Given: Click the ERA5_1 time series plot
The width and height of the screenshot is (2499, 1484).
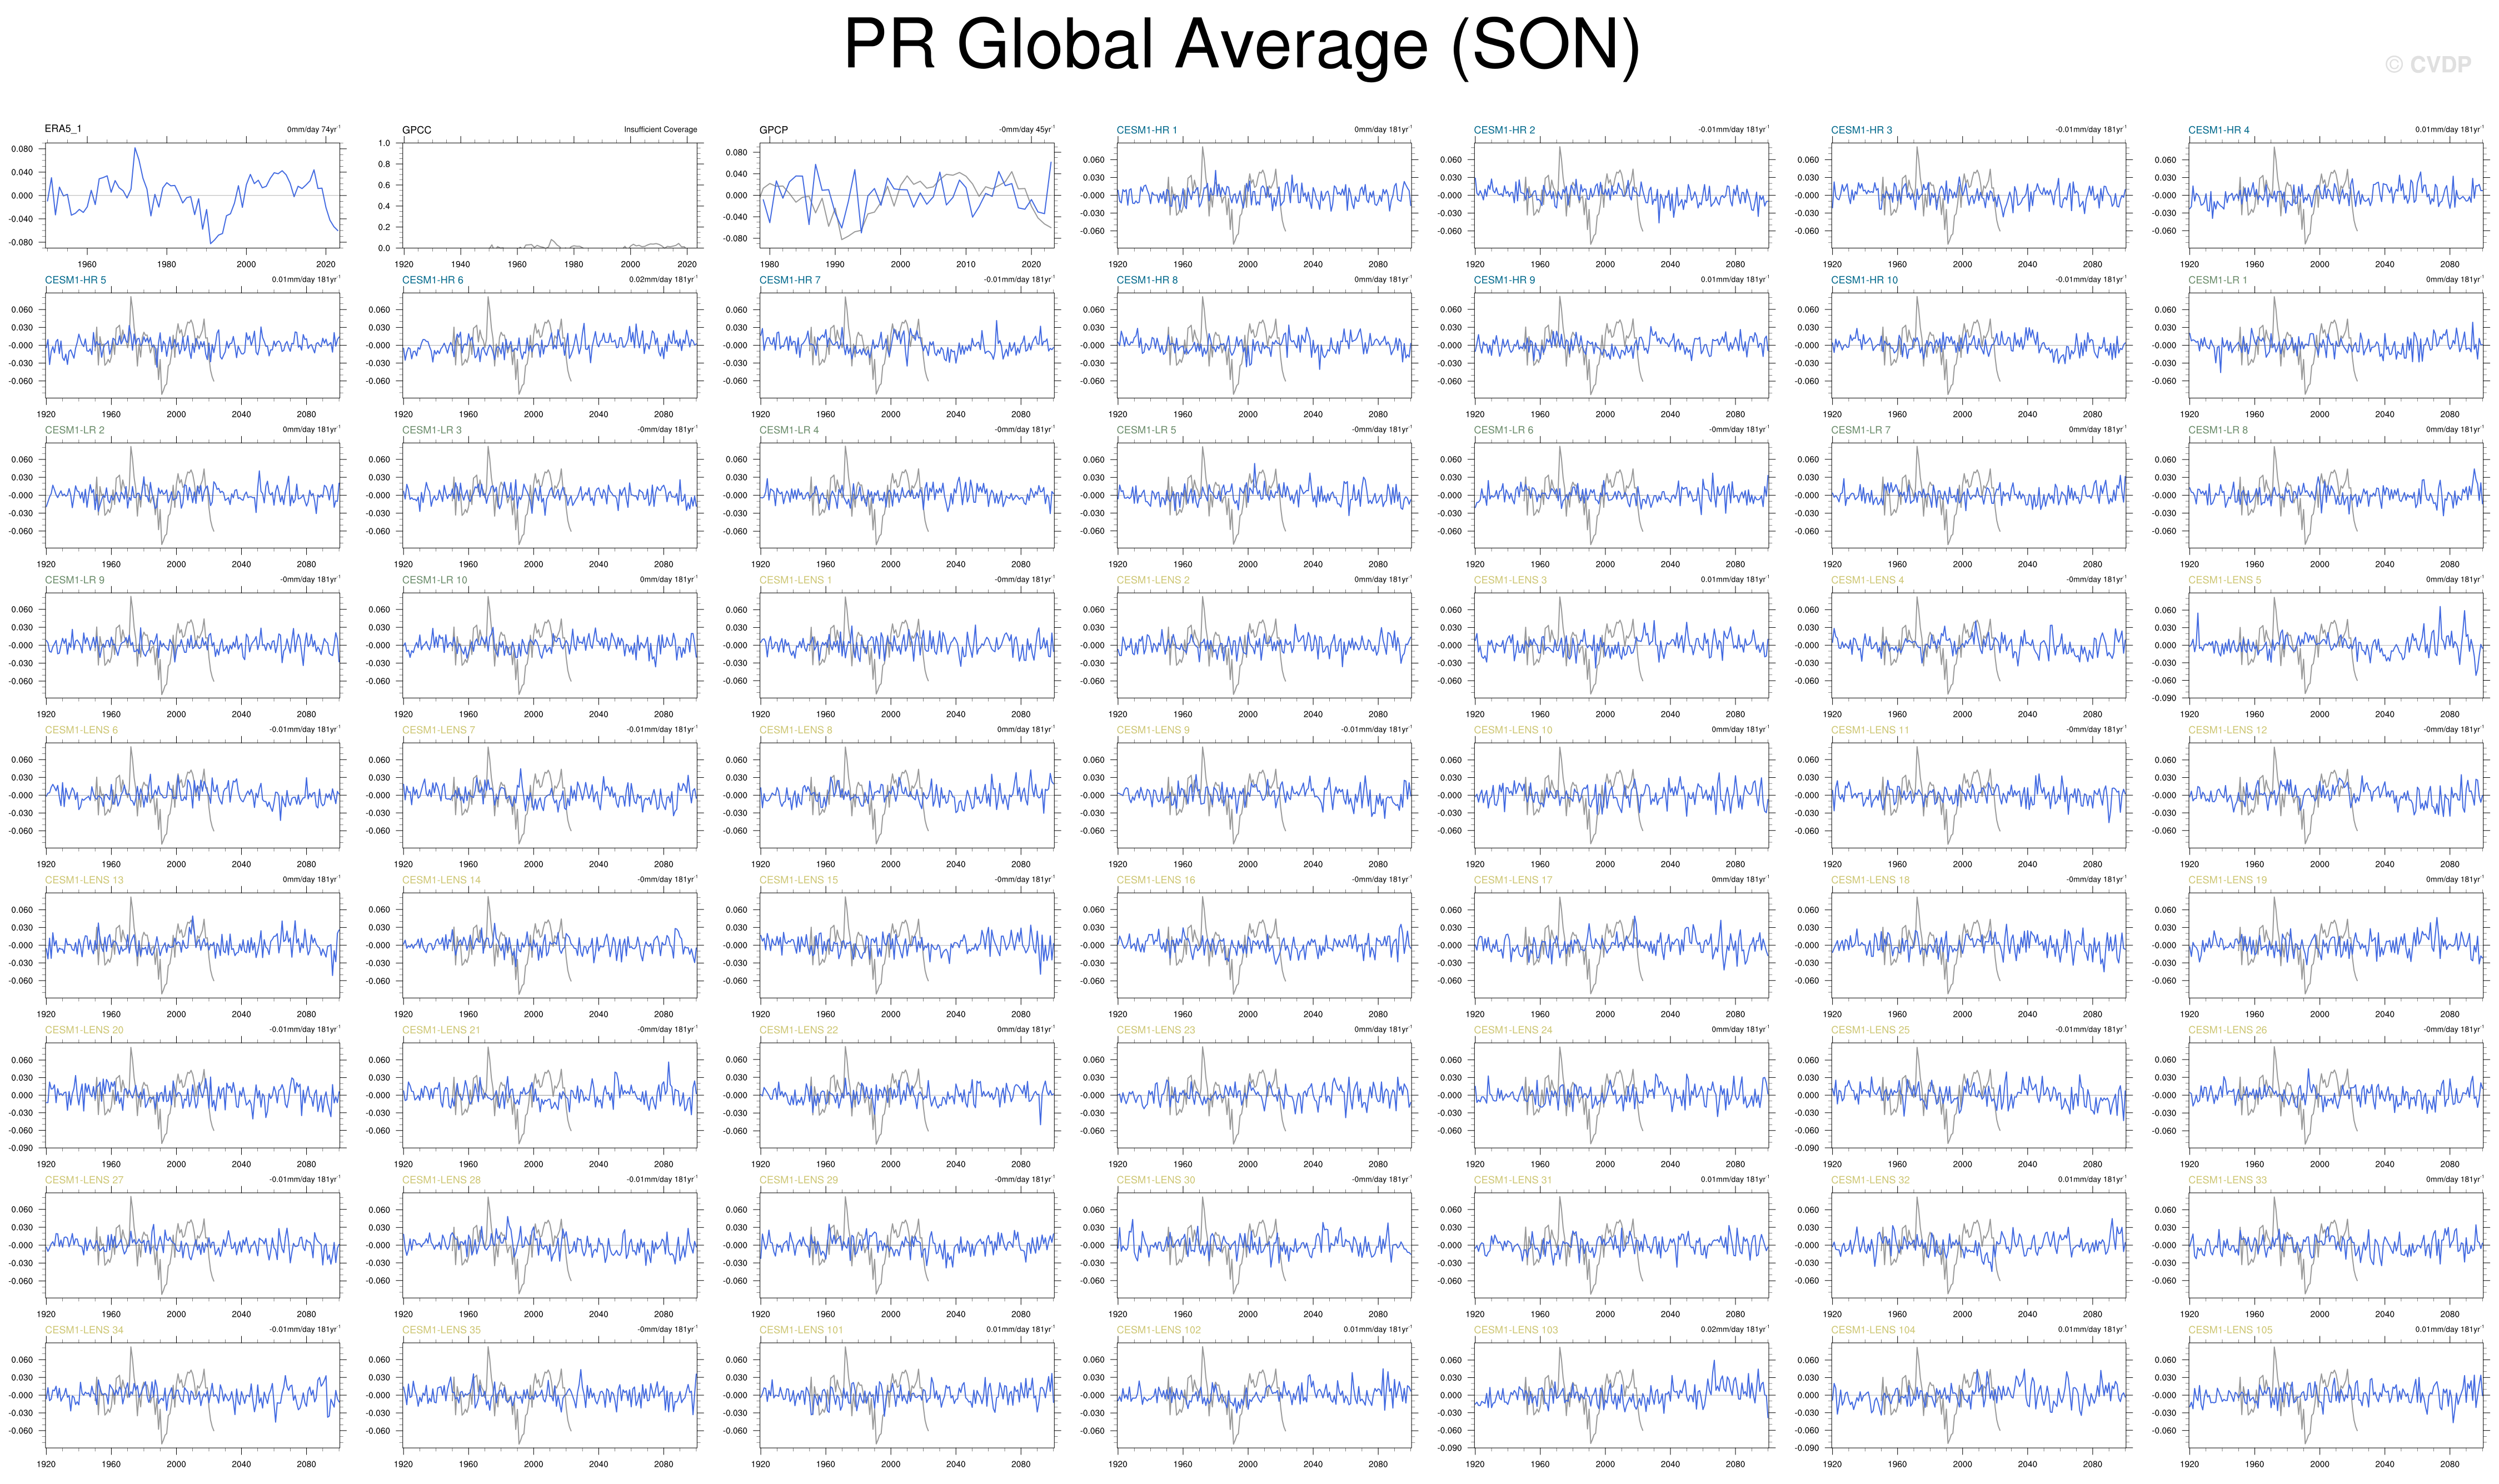Looking at the screenshot, I should coord(192,196).
